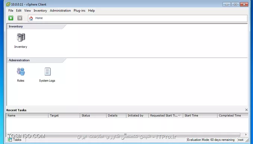Close the vSphere Client window
The width and height of the screenshot is (253, 144).
[244, 4]
